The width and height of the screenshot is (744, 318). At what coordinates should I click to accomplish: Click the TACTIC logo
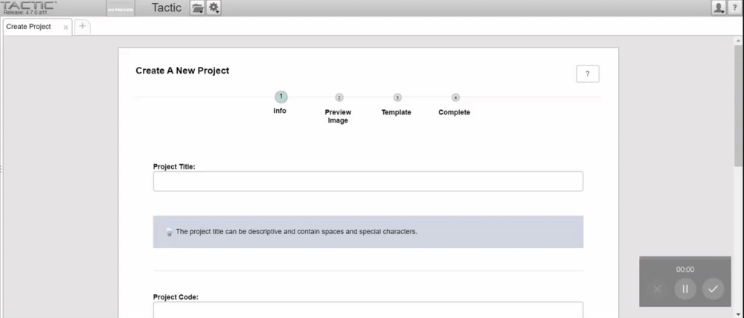tap(28, 7)
